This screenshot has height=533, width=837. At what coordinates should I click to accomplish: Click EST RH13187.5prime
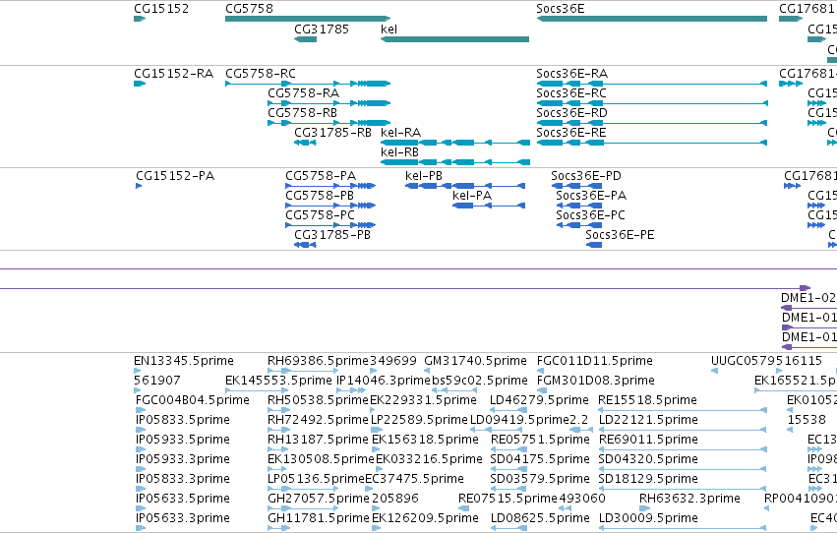pos(318,440)
